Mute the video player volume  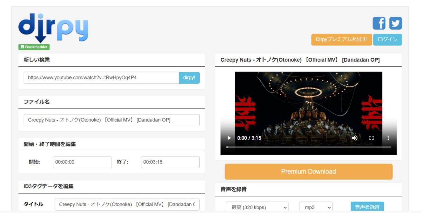click(355, 138)
